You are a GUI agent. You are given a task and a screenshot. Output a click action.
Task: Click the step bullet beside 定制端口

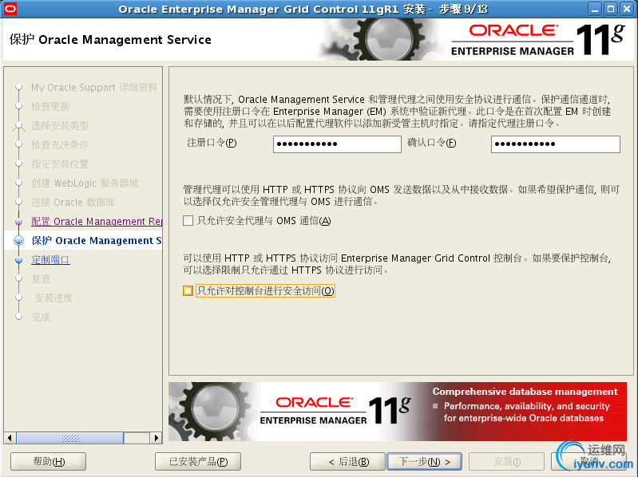[18, 259]
